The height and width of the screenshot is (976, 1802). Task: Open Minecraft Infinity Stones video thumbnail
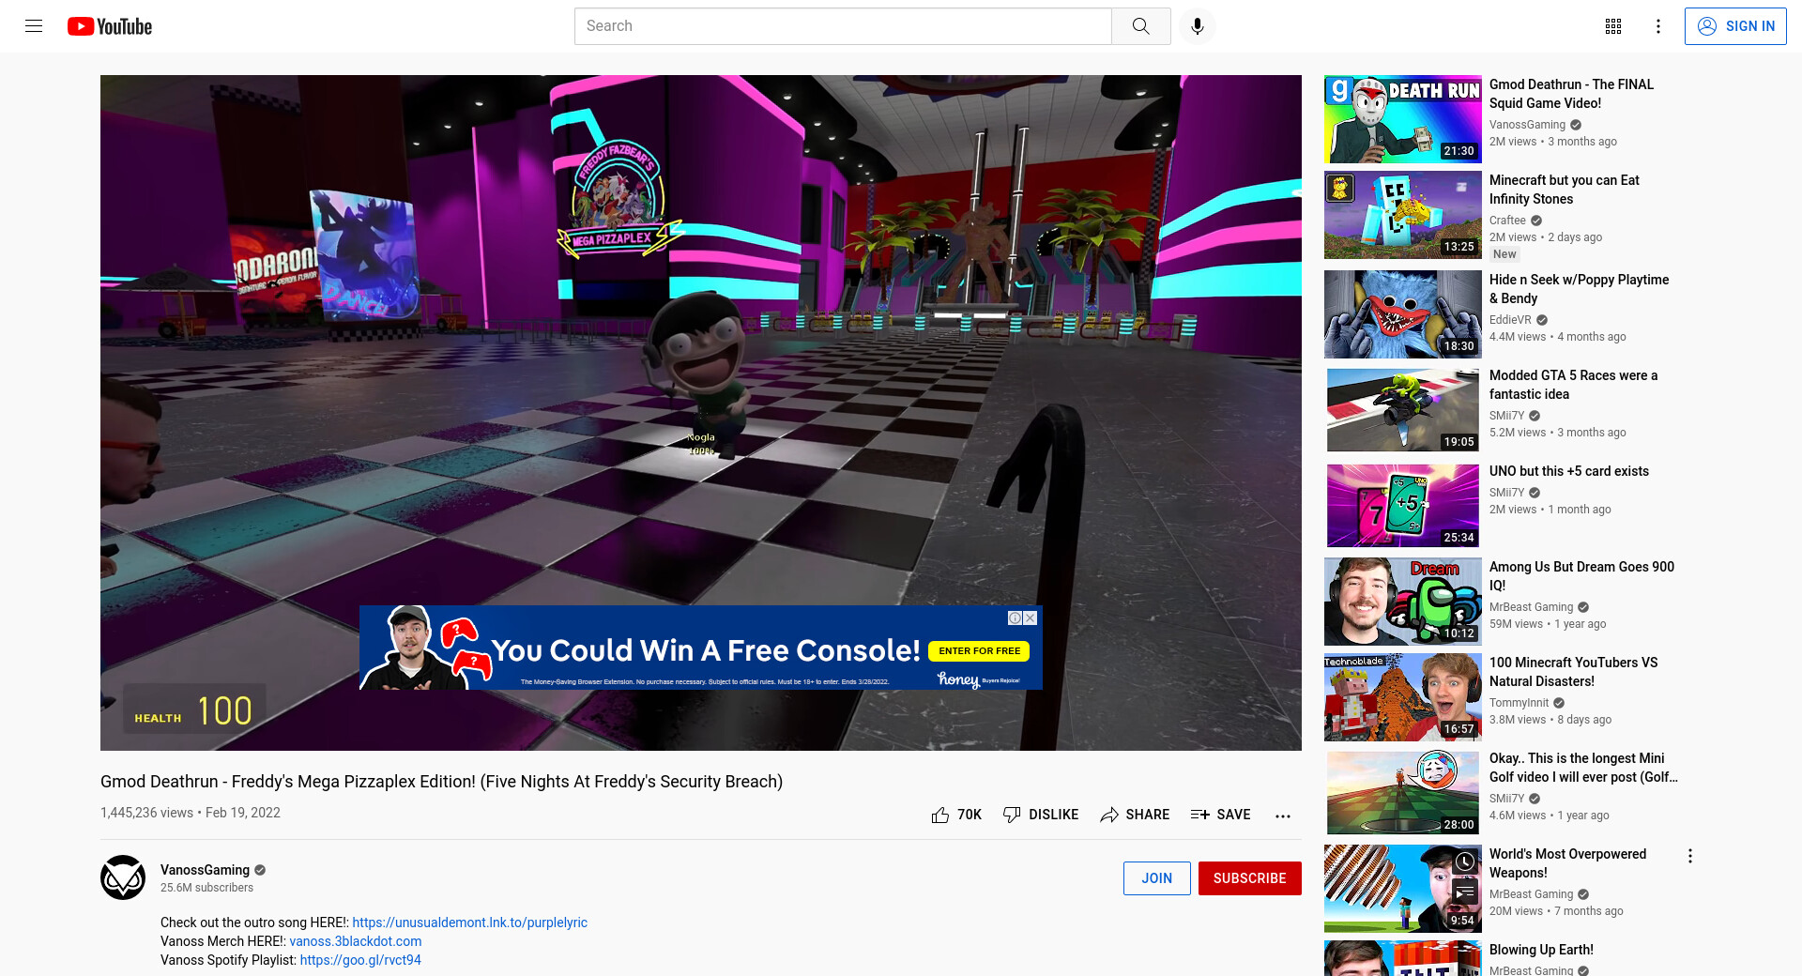coord(1403,215)
